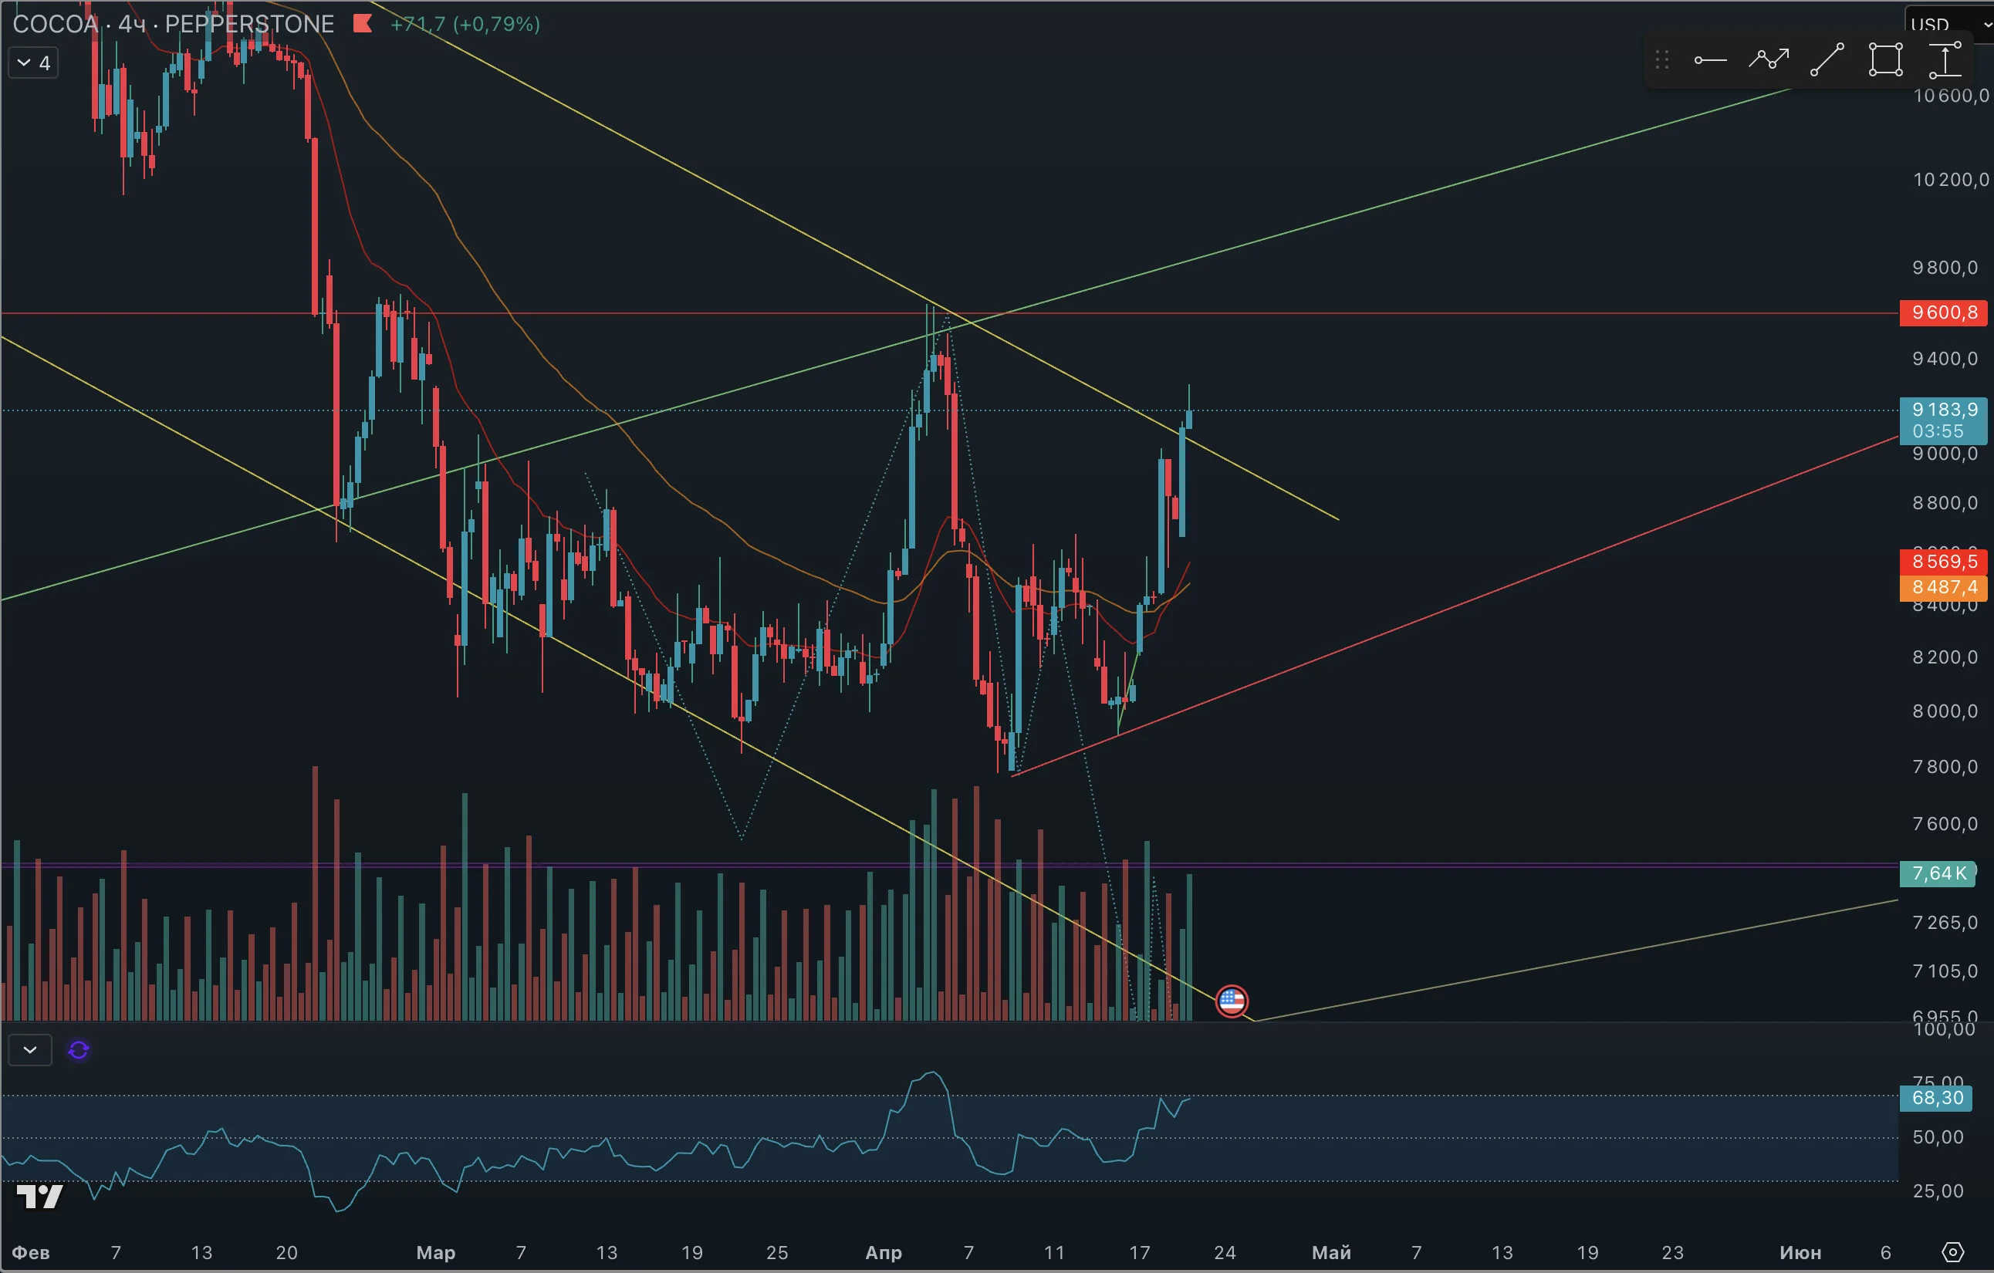Click the current price label 9 183,9
1994x1273 pixels.
[1944, 410]
